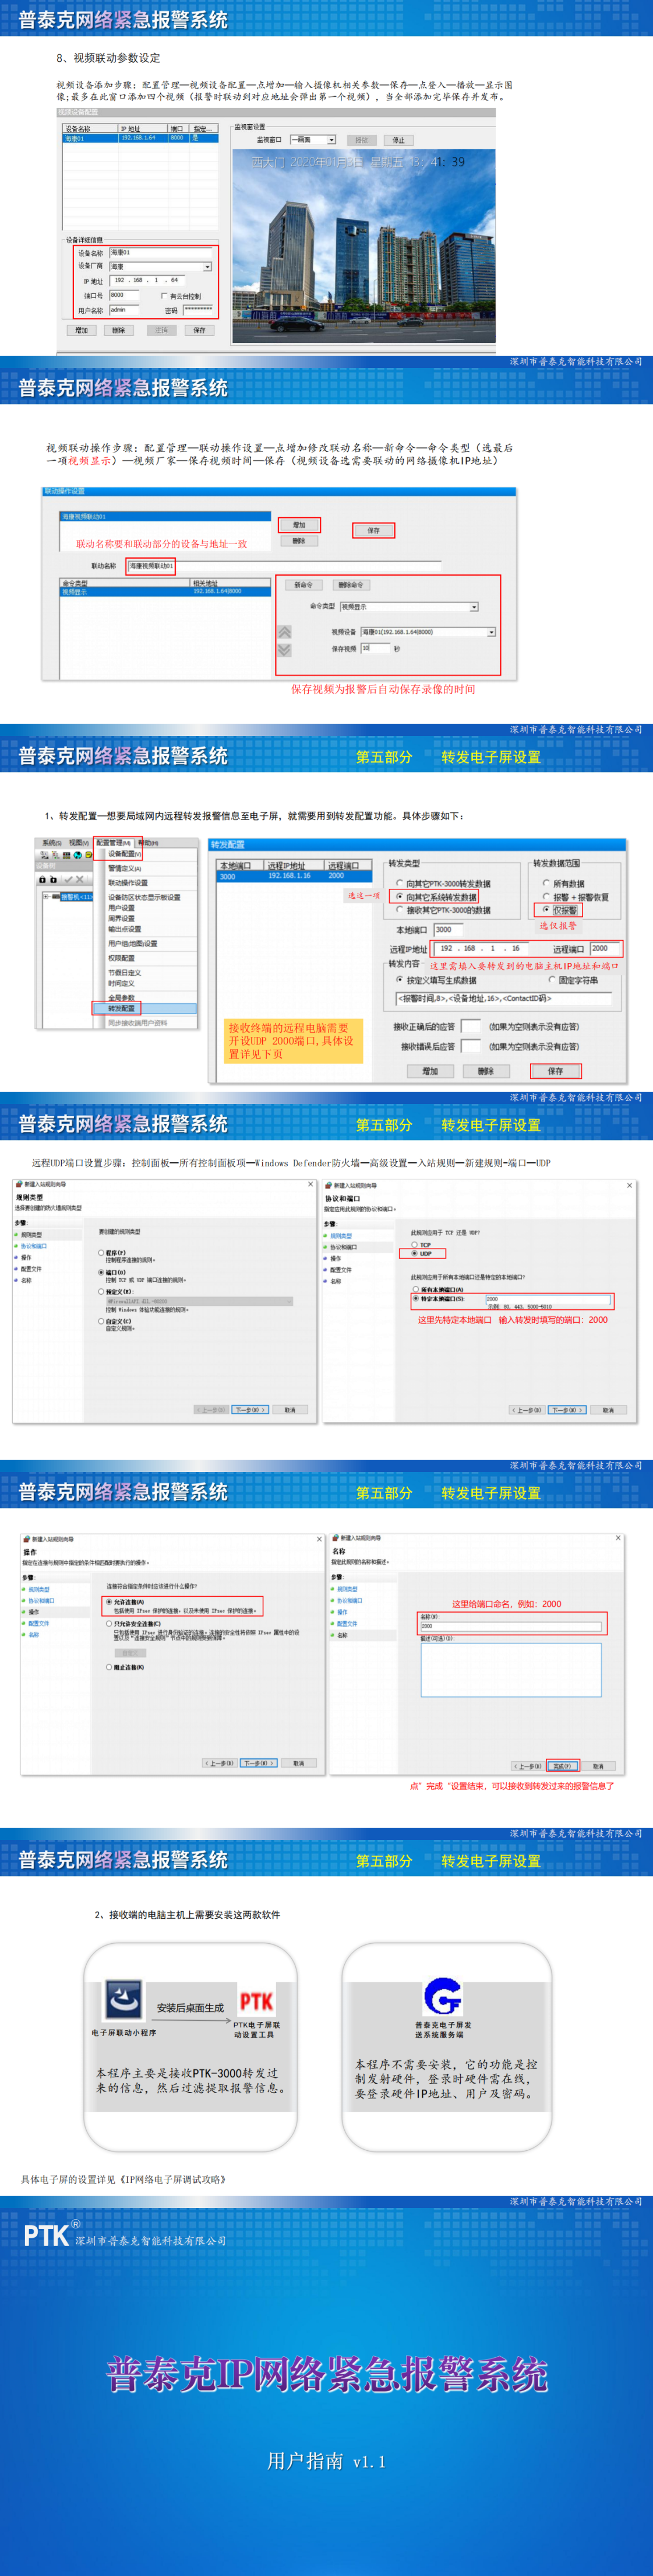
Task: Select the 视频显示 command row
Action: click(165, 591)
